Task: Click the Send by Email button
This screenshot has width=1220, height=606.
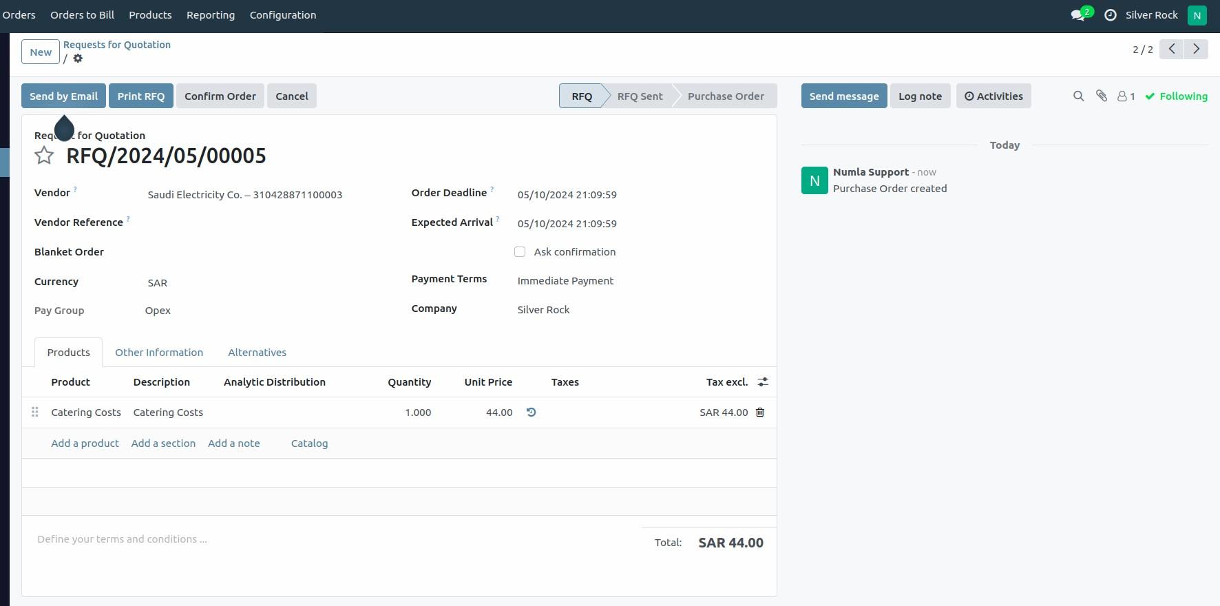Action: click(63, 96)
